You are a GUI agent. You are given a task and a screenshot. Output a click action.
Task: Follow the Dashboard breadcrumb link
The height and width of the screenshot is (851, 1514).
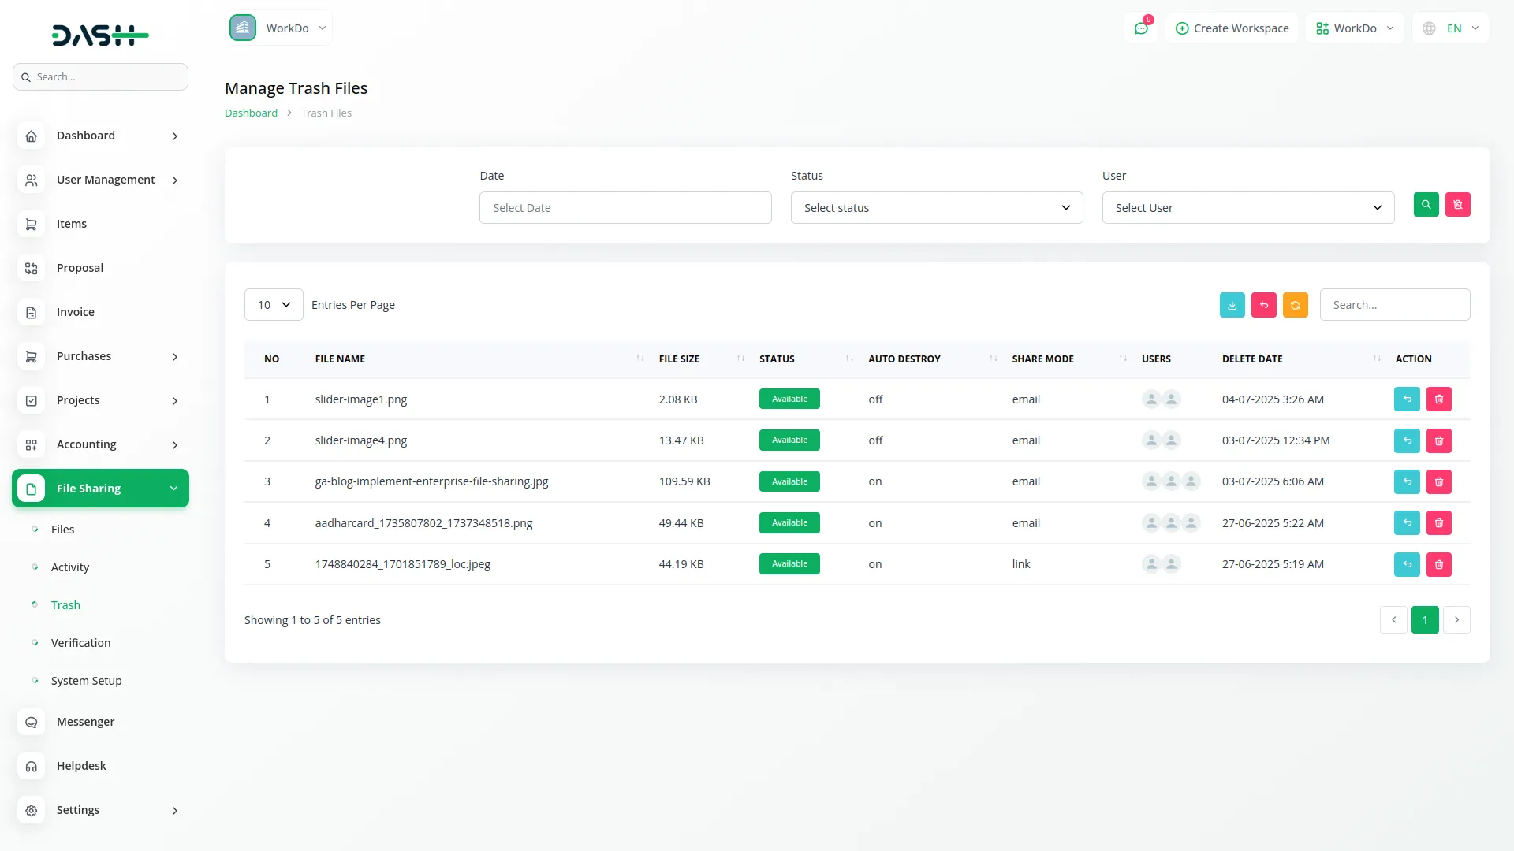click(x=250, y=113)
